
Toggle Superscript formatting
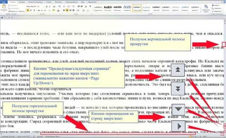point(45,11)
